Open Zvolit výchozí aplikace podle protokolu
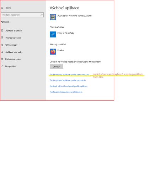 click(x=68, y=80)
